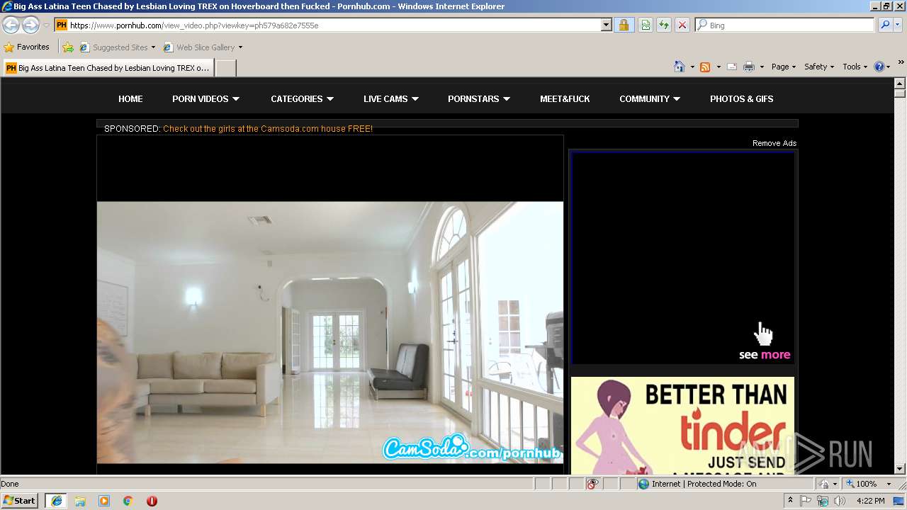Click the sponsored Camsoda.com text link

268,129
